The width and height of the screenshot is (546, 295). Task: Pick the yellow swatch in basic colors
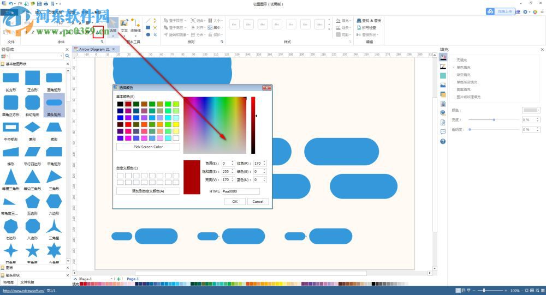(x=176, y=124)
